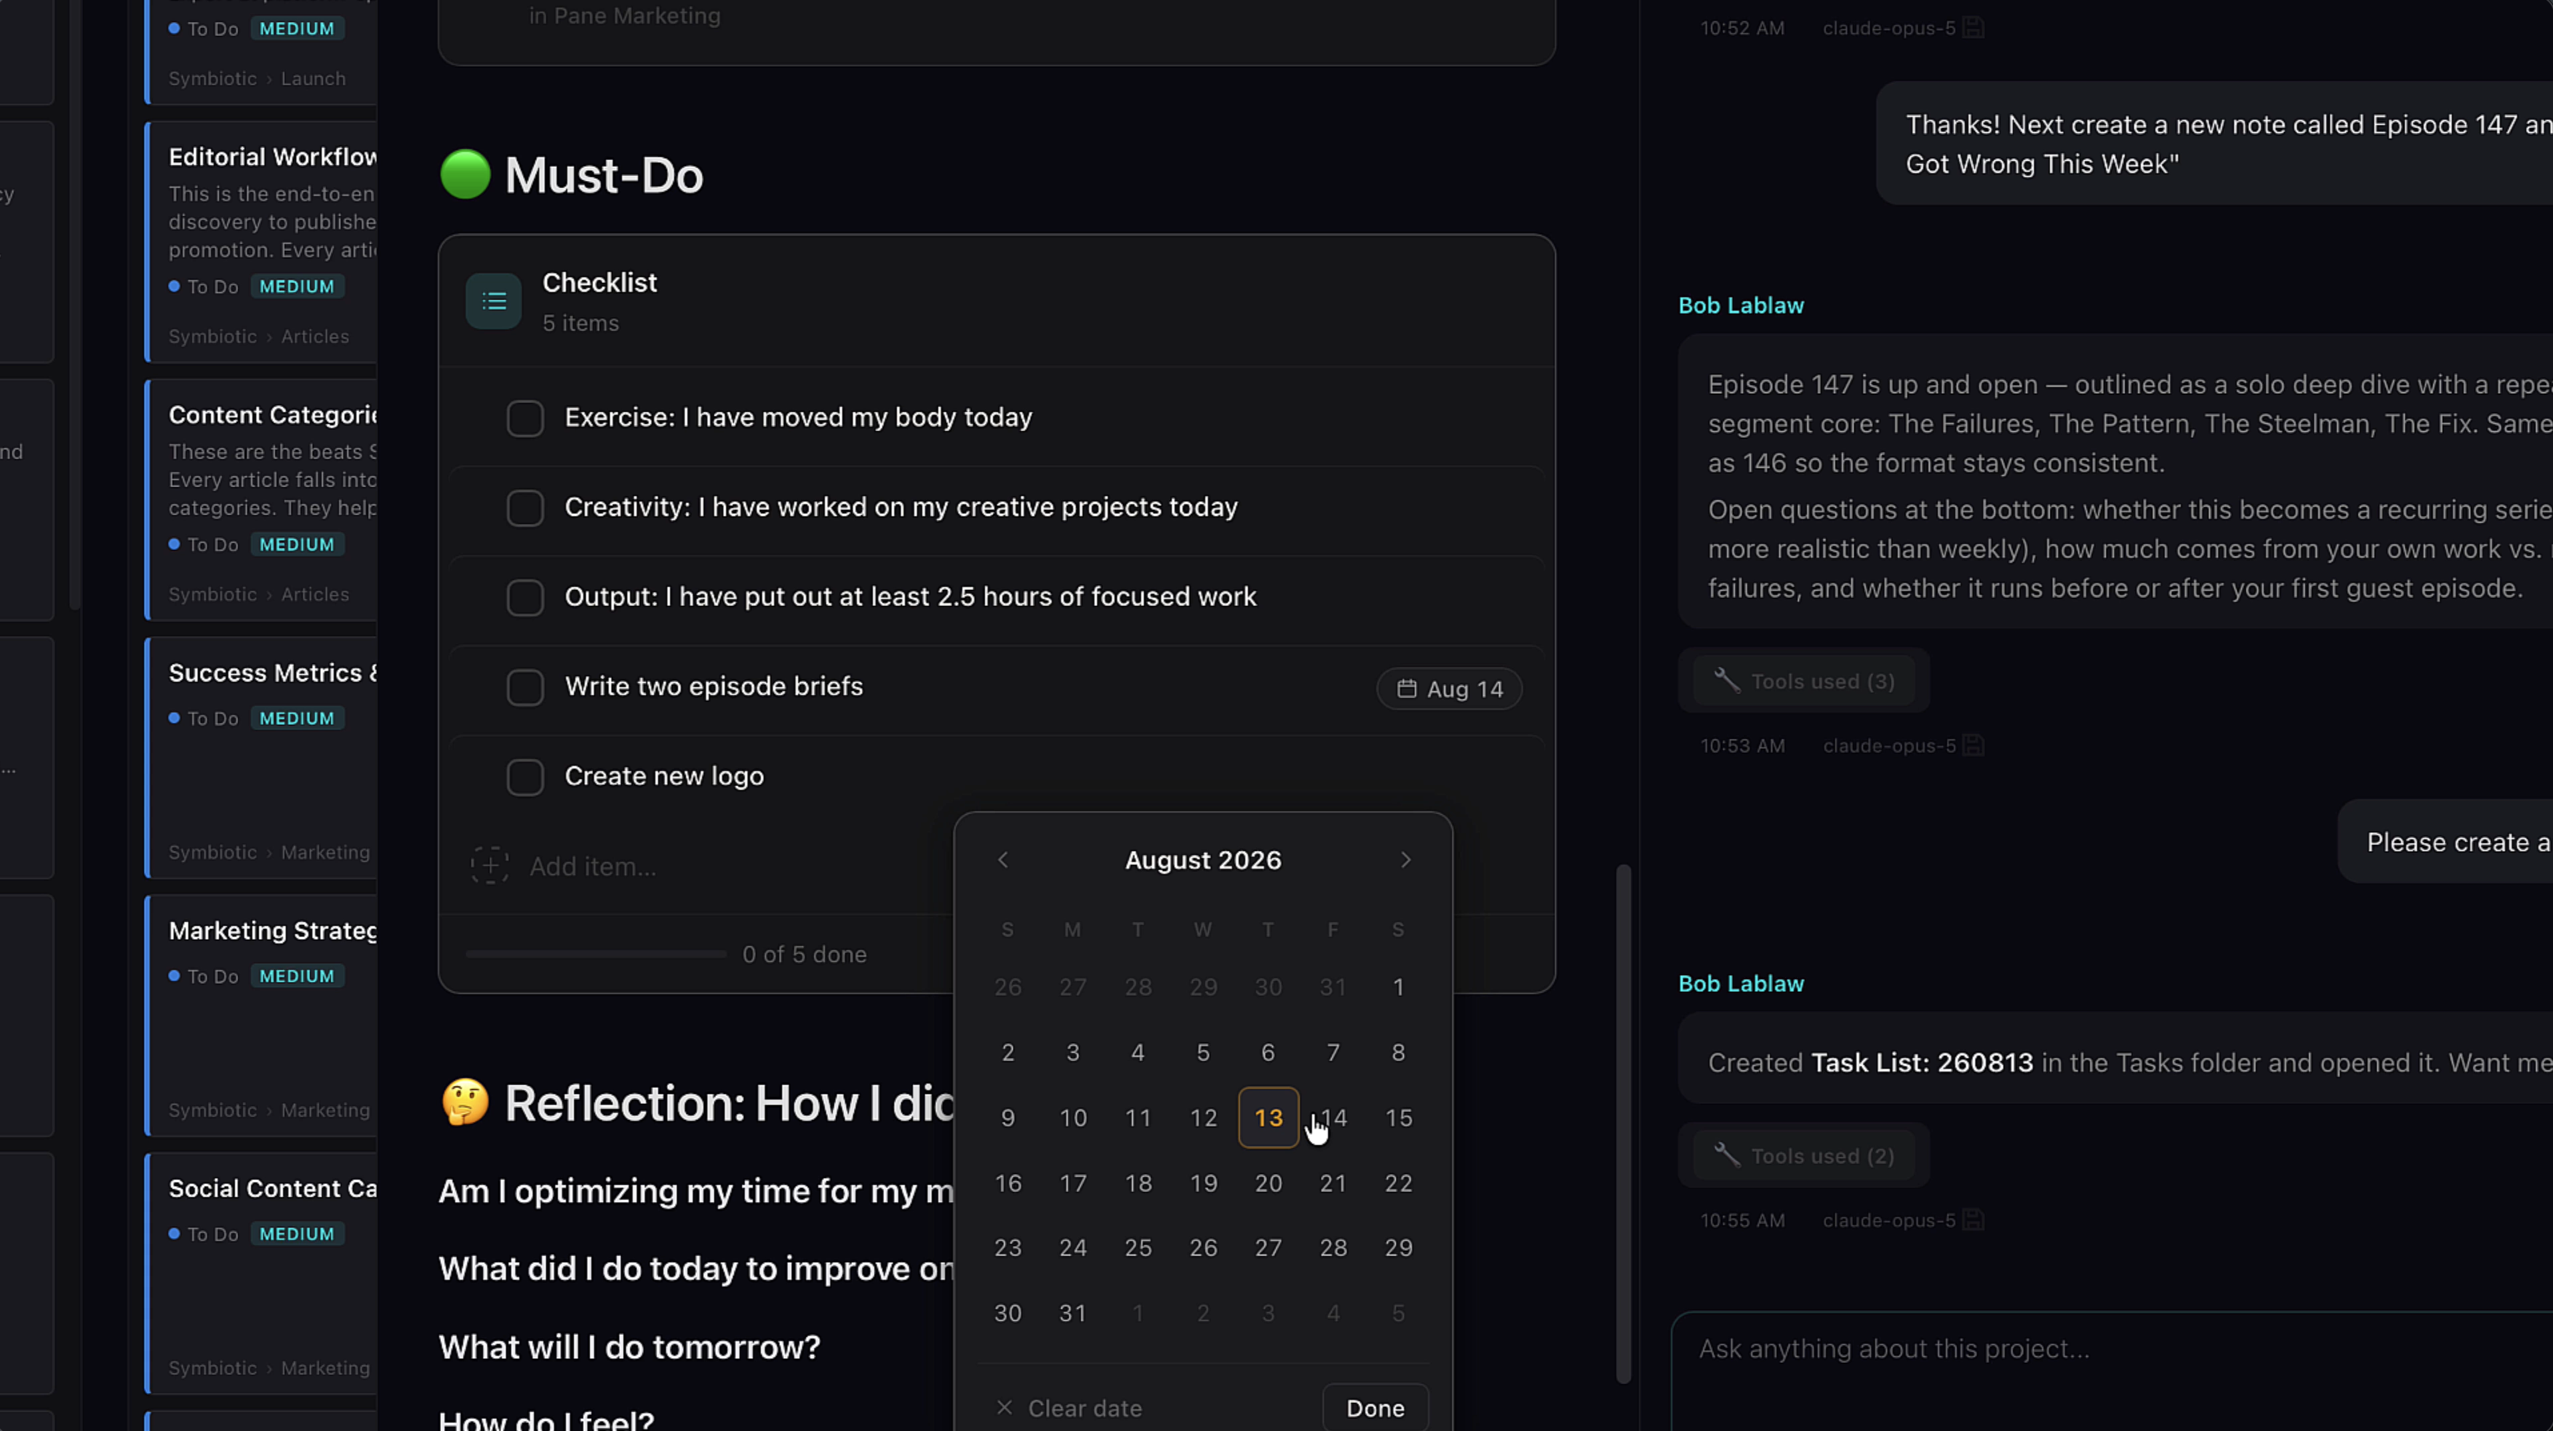Click the first Bob Lablaw sender name
This screenshot has width=2553, height=1431.
1740,305
